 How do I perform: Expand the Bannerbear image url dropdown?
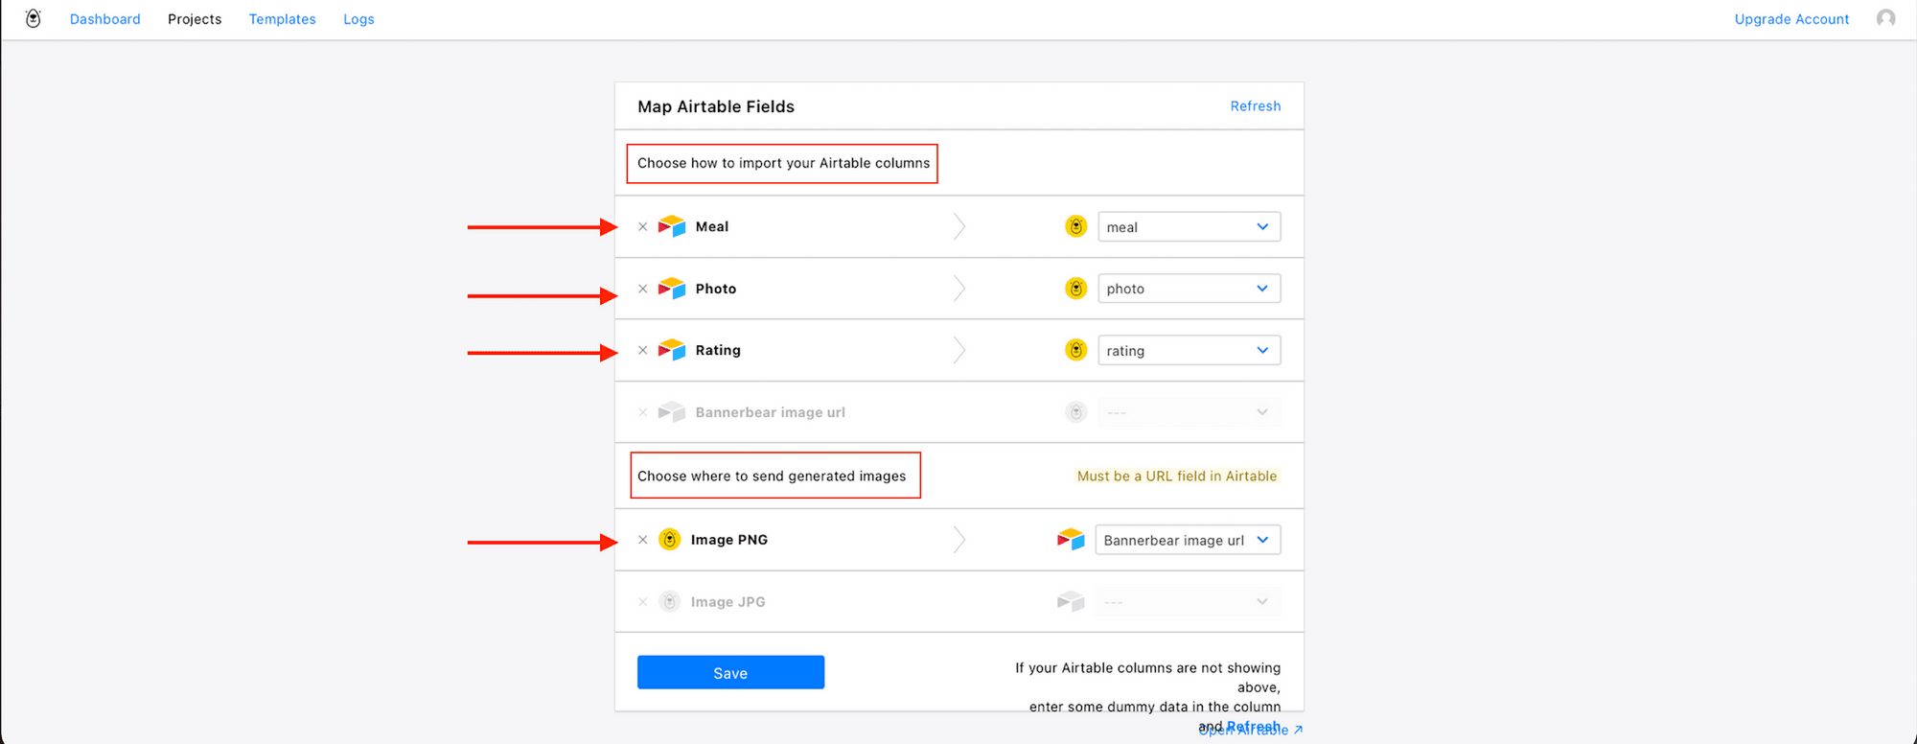click(x=1188, y=540)
